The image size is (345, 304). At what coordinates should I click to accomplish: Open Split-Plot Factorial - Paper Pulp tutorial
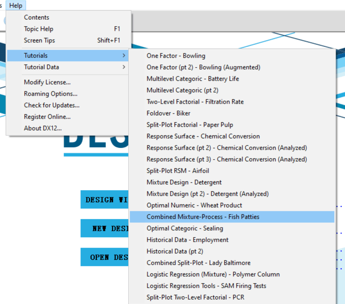[x=232, y=125]
